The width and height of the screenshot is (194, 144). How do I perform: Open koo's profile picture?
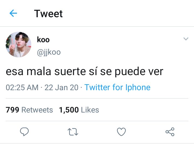pyautogui.click(x=18, y=44)
